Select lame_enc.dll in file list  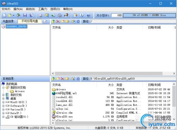62,105
